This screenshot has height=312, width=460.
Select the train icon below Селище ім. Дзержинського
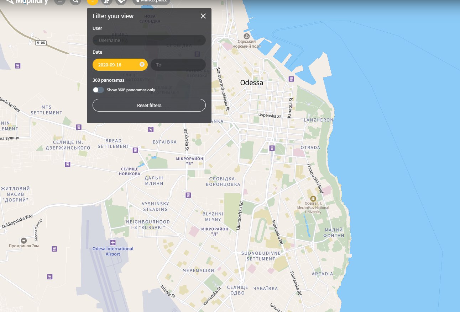pos(67,164)
